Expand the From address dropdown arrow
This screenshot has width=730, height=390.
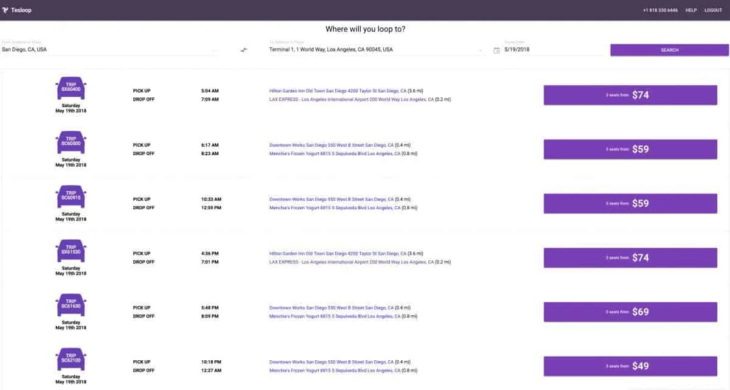[214, 50]
